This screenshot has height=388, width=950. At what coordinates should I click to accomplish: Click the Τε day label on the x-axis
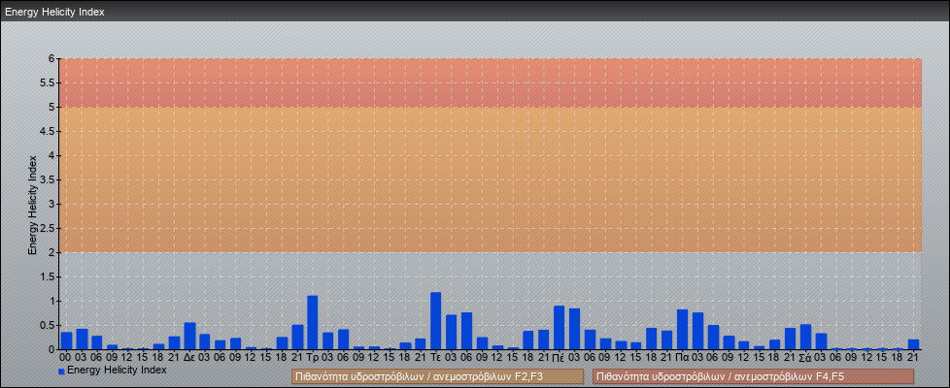pos(435,357)
